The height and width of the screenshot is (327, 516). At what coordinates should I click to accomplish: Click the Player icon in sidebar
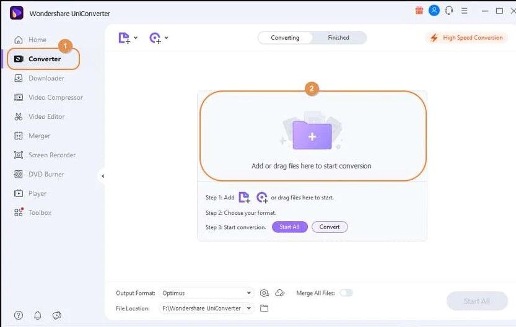click(x=19, y=193)
